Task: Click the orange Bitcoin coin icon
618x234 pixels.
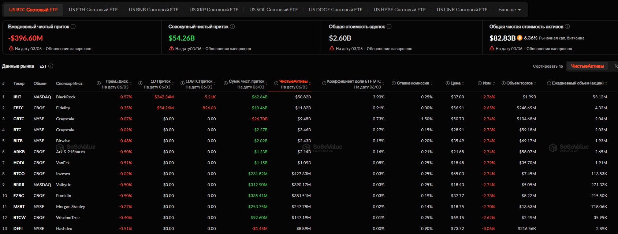Action: [x=520, y=38]
